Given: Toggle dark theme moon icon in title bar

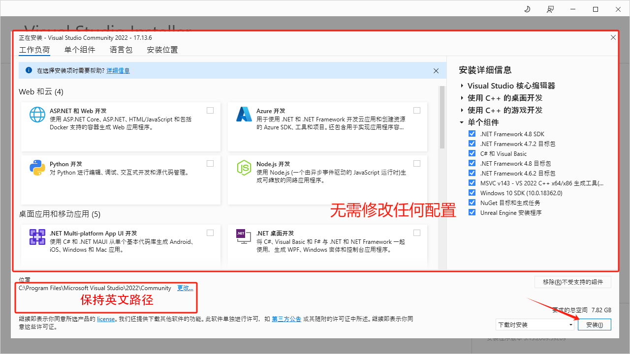Looking at the screenshot, I should (x=527, y=9).
